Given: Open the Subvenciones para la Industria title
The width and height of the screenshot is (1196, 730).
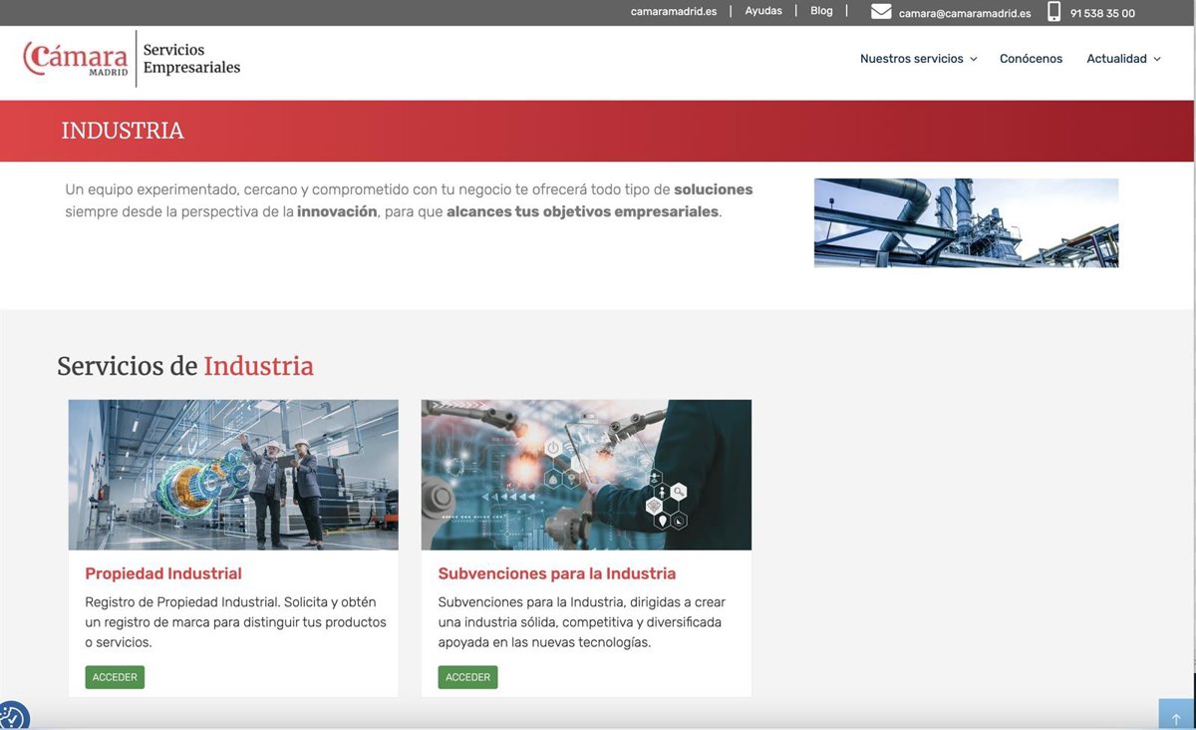Looking at the screenshot, I should [x=557, y=573].
